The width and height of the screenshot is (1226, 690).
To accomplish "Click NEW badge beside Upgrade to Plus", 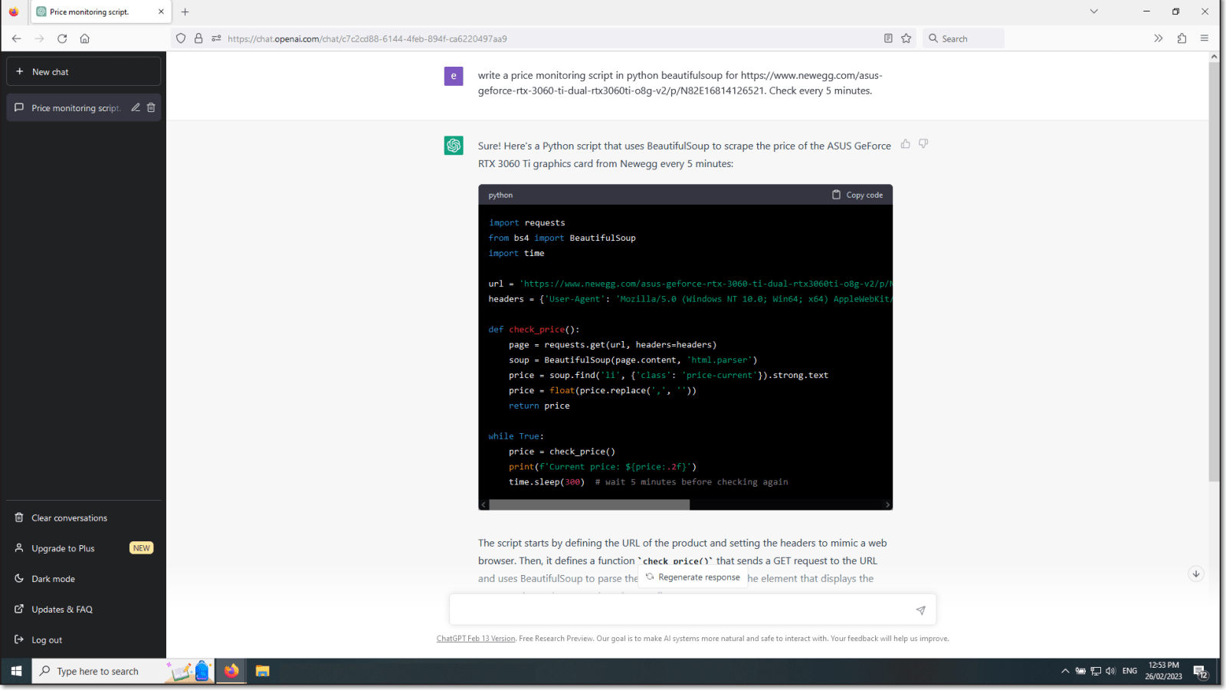I will (142, 548).
